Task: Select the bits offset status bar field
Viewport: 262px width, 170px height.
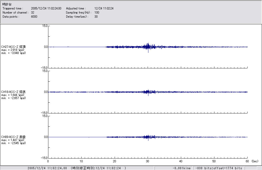Action: tap(219, 168)
